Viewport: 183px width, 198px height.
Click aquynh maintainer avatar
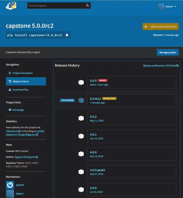10,185
